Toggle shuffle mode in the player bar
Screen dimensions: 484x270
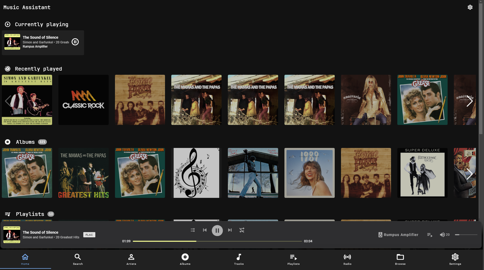[x=241, y=230]
